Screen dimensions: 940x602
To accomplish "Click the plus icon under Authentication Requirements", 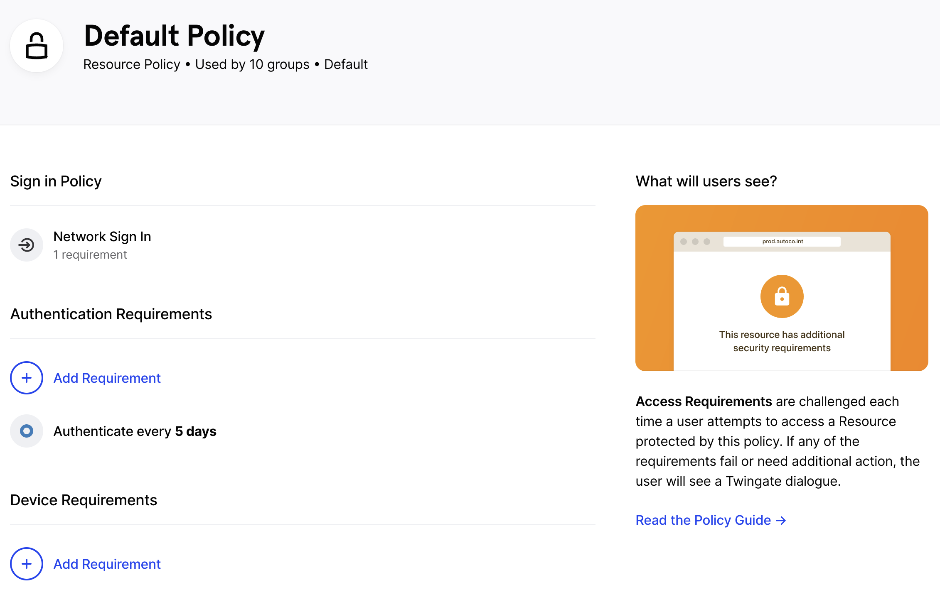I will point(27,378).
